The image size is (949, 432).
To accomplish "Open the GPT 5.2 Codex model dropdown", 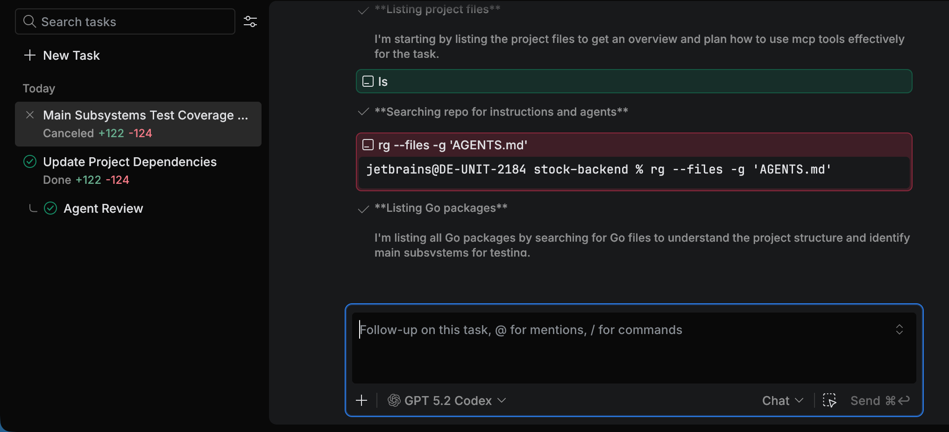I will coord(502,400).
